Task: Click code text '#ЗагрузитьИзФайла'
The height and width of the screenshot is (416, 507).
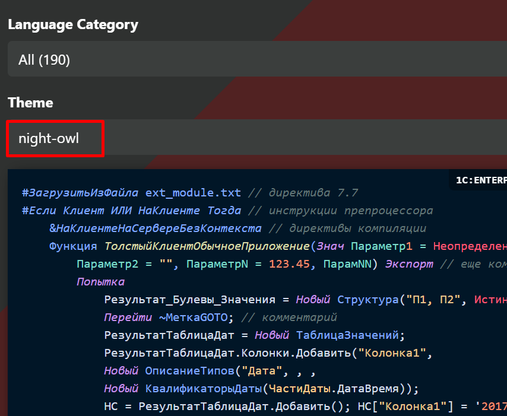Action: pyautogui.click(x=80, y=193)
